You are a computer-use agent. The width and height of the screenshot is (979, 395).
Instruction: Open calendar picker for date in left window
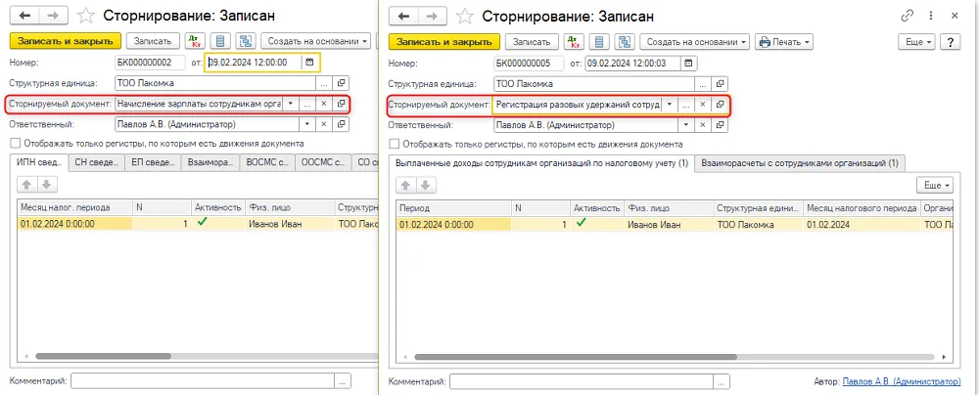[309, 63]
